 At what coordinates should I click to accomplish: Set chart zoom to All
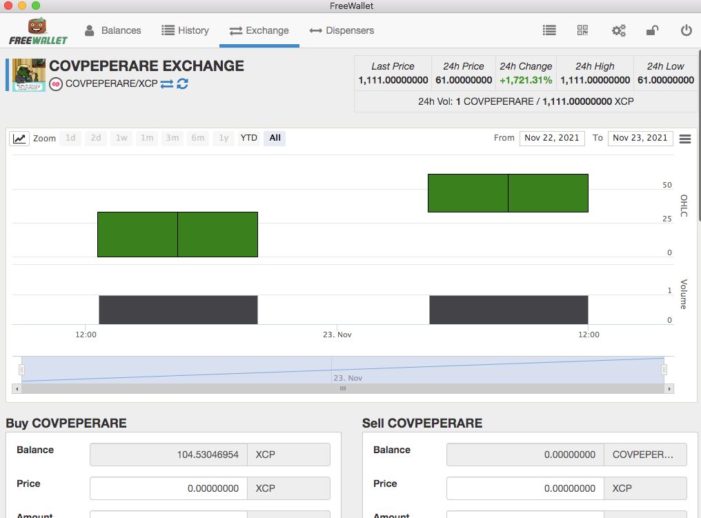tap(275, 138)
